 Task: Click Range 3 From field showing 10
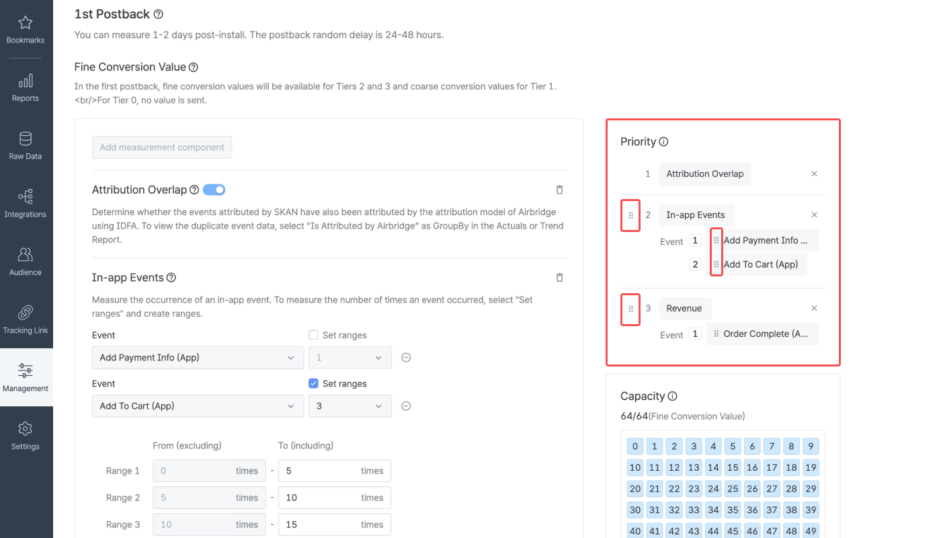click(209, 525)
